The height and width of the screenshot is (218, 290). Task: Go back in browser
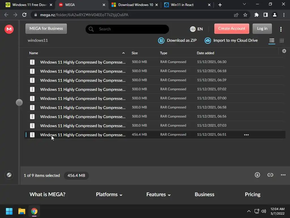6,15
